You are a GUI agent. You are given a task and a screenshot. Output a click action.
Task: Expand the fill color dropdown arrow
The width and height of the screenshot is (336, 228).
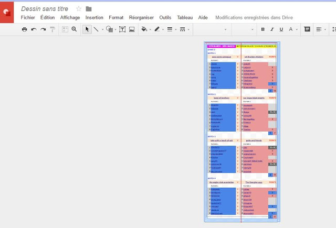click(x=150, y=29)
